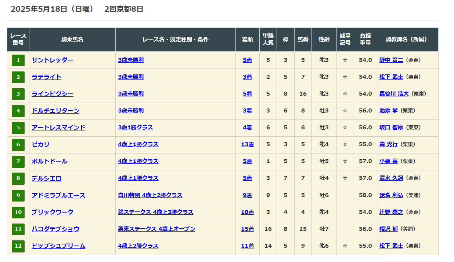Viewport: 454px width, 262px height.
Task: Select the green race number 3 badge
Action: pos(18,94)
